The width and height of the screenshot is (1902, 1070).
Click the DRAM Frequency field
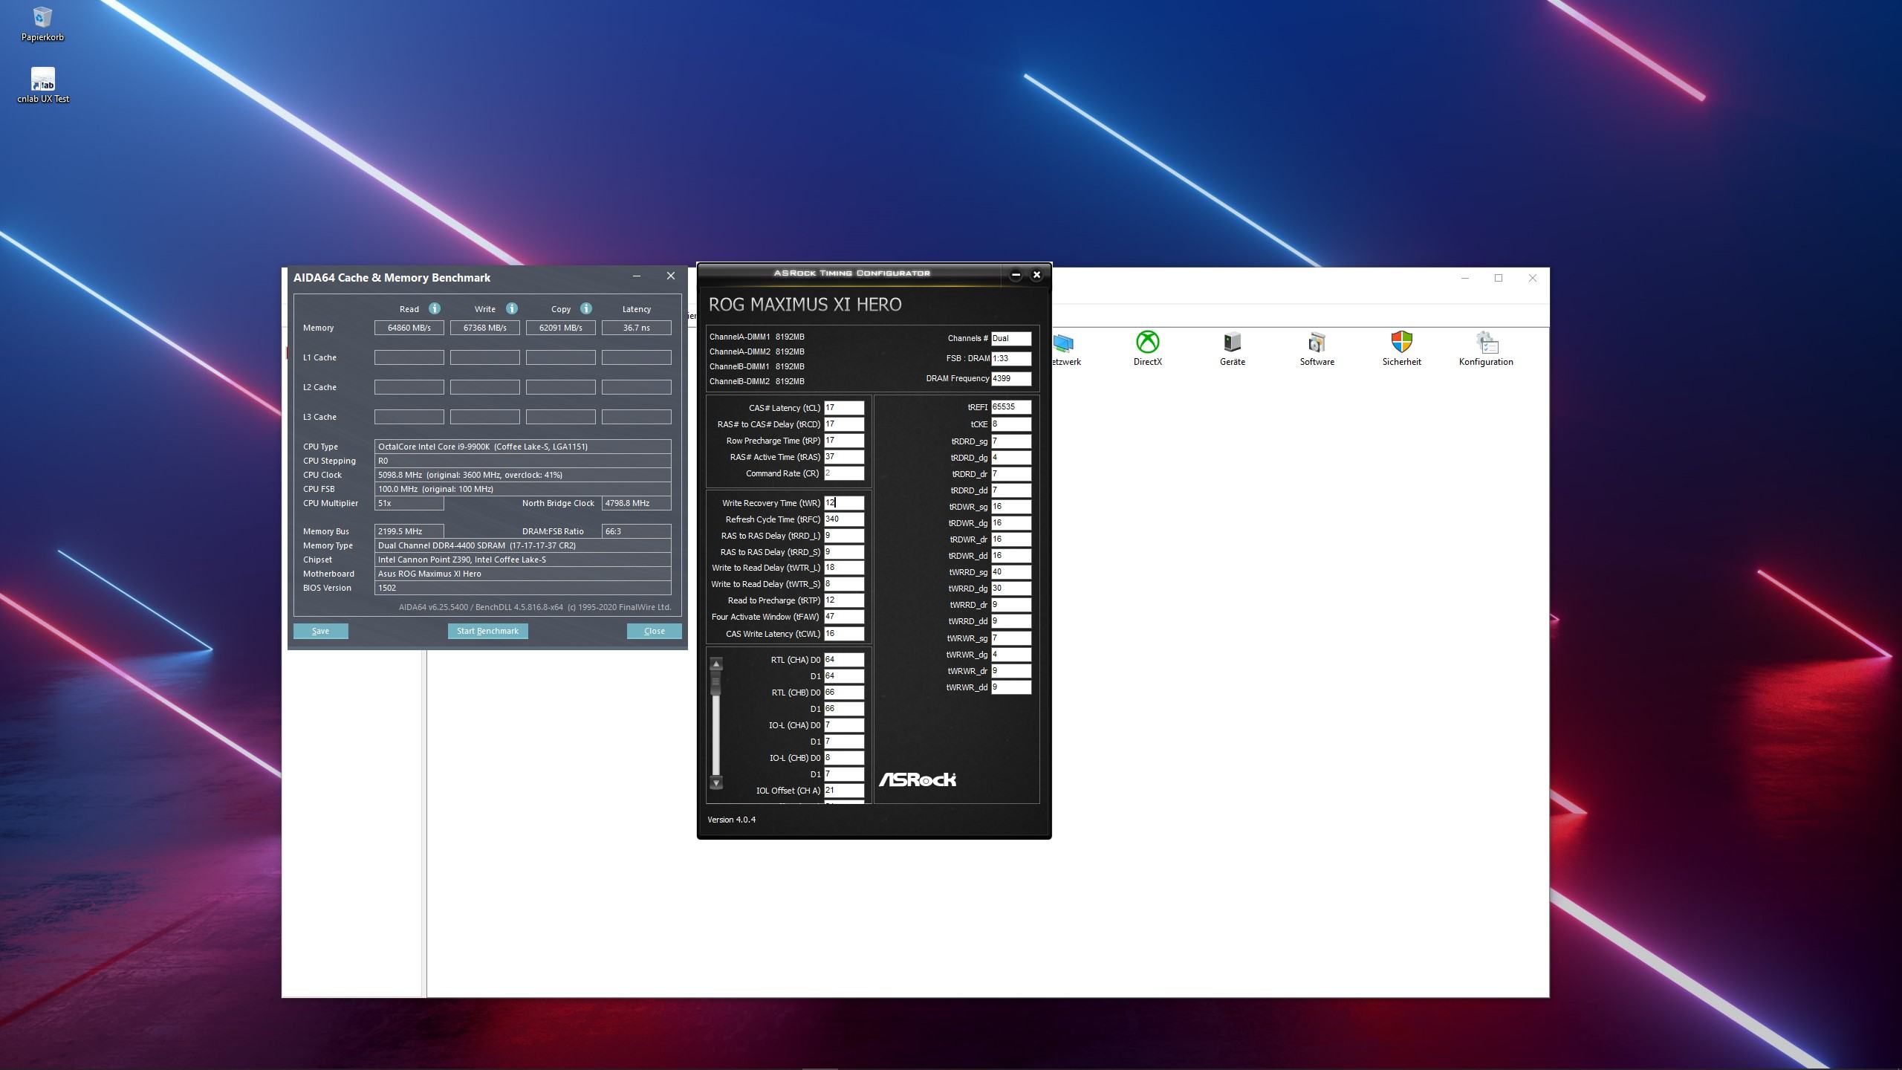tap(1011, 378)
